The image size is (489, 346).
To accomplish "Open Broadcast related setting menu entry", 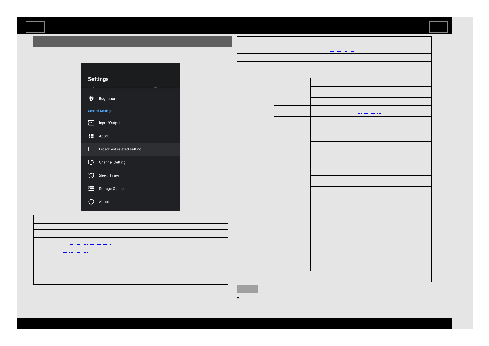I will 131,149.
